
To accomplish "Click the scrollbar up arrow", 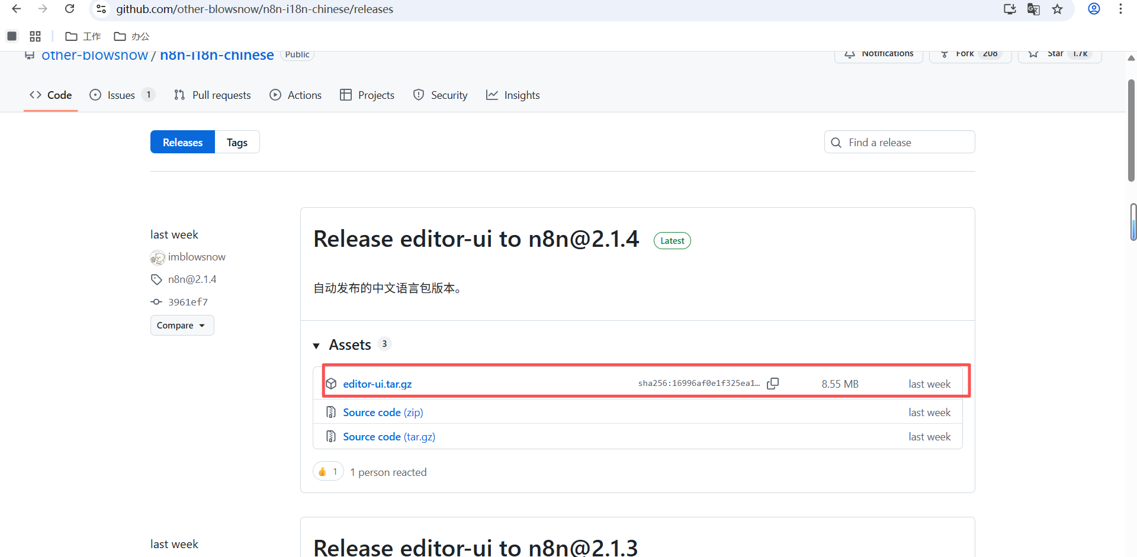I will 1131,58.
